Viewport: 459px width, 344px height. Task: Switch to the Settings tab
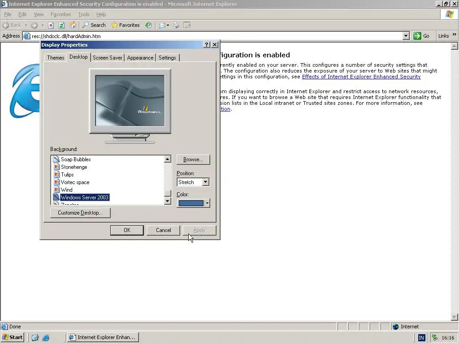[167, 58]
